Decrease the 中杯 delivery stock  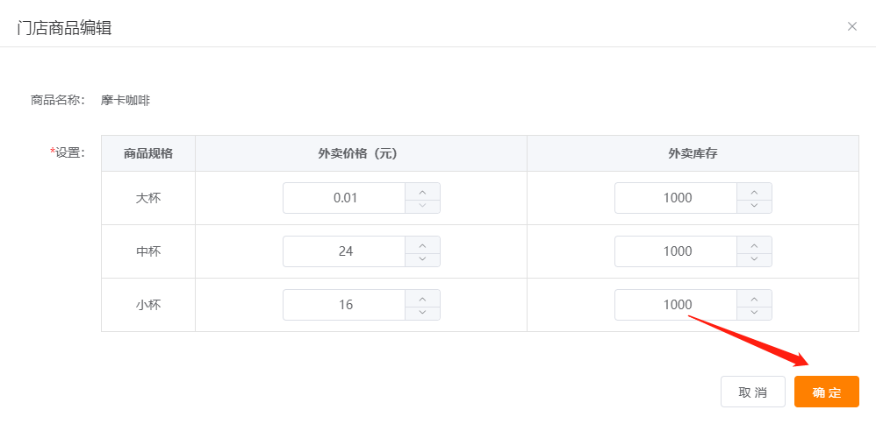pyautogui.click(x=754, y=259)
